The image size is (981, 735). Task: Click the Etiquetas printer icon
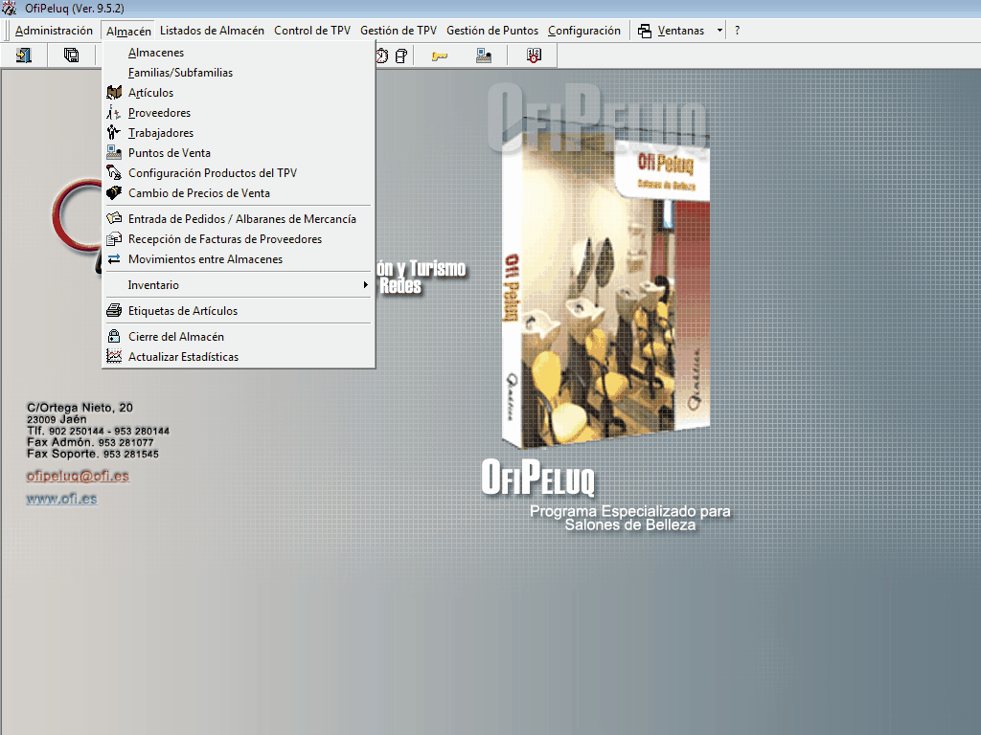pyautogui.click(x=114, y=311)
